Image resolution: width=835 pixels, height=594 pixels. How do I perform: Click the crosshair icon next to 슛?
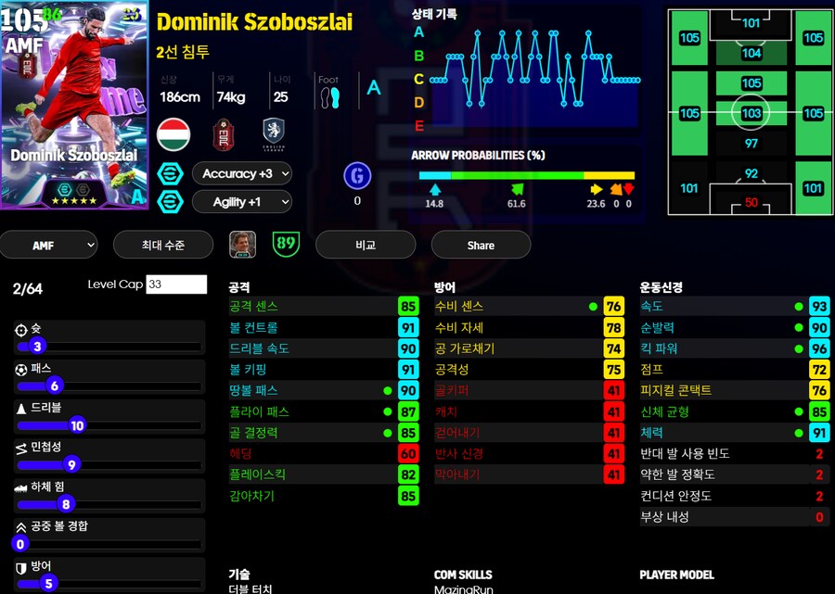[x=21, y=329]
